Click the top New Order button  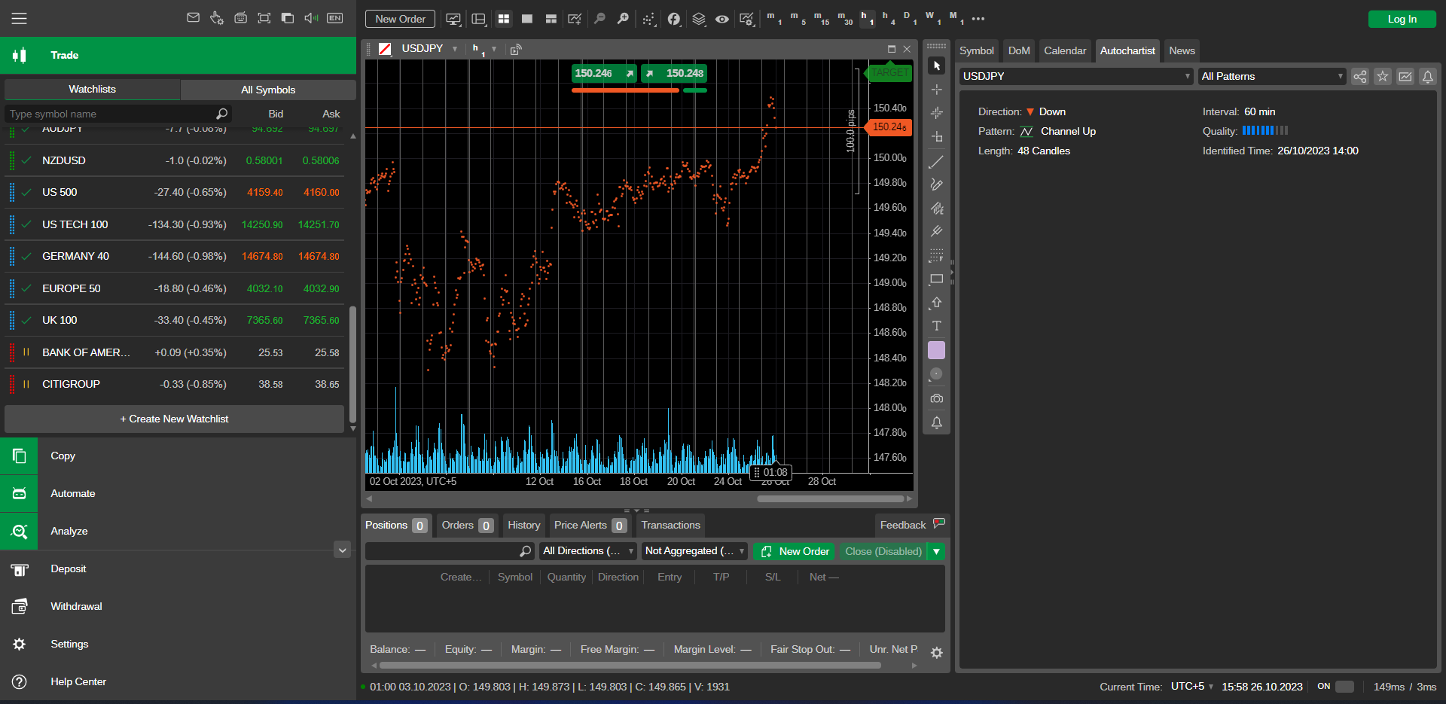click(x=400, y=19)
